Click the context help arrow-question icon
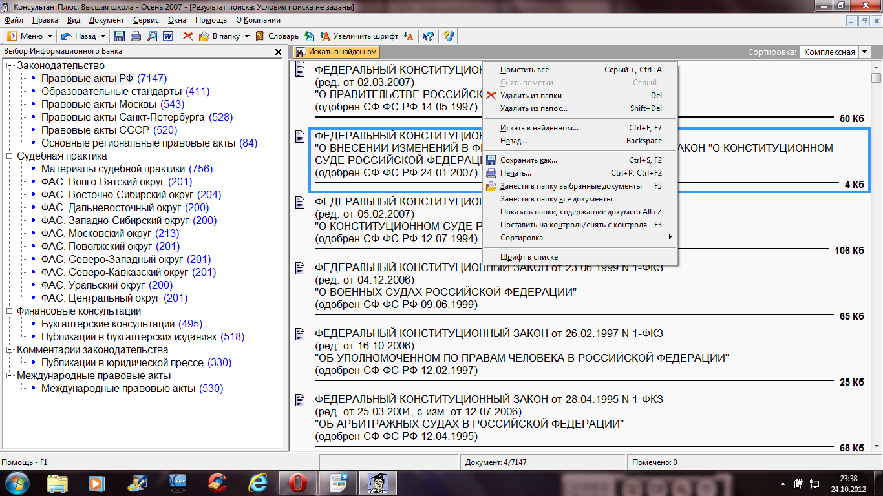The width and height of the screenshot is (883, 496). coord(428,36)
